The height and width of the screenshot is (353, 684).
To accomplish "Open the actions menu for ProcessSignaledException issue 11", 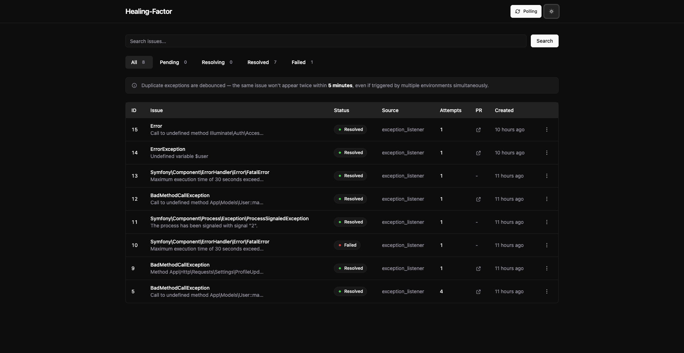I will click(546, 222).
